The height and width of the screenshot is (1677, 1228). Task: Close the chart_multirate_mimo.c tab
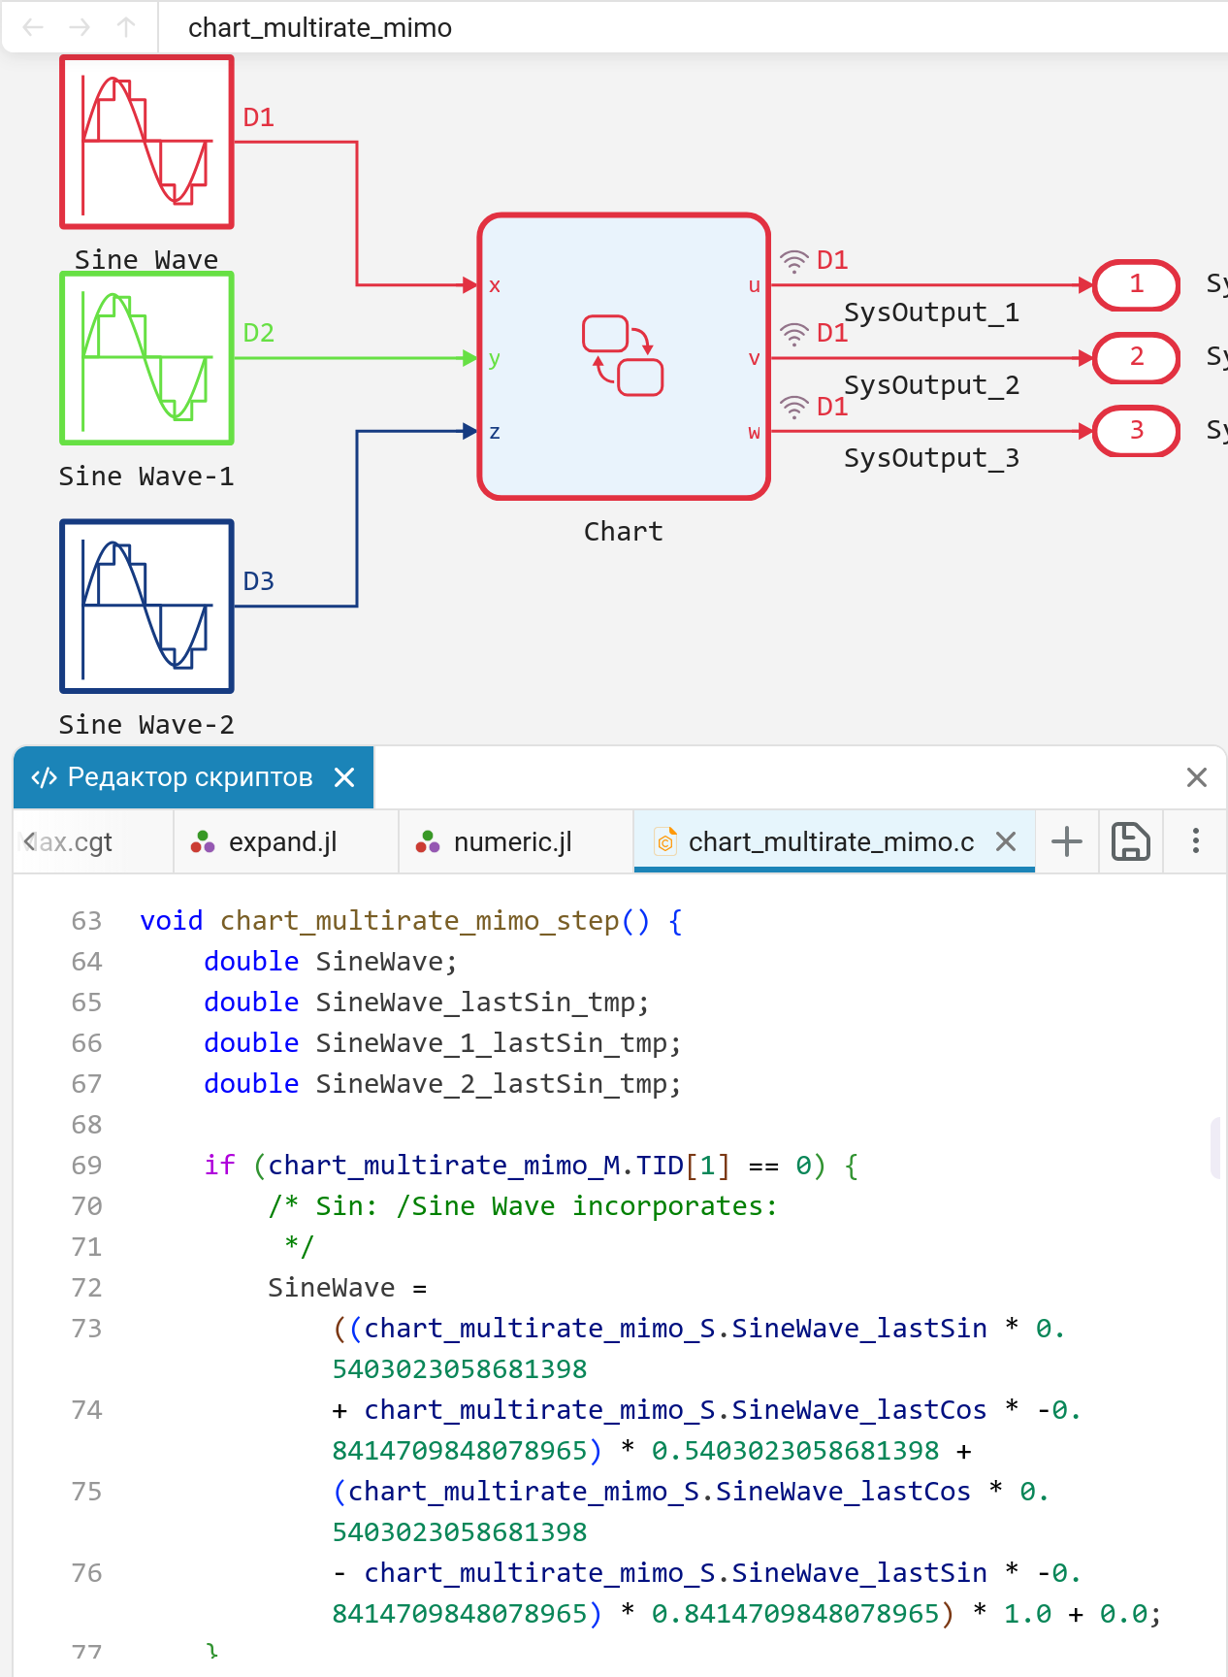1007,841
